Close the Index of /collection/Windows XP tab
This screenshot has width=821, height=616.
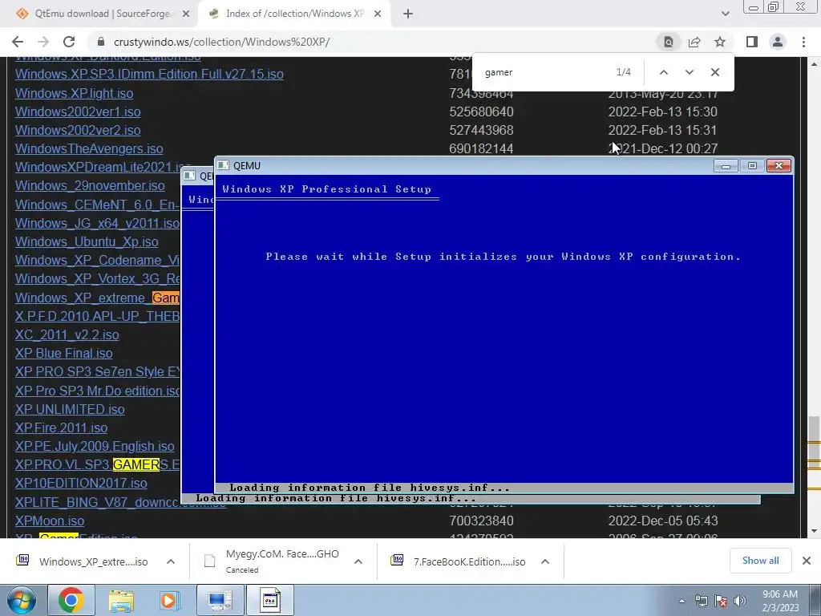click(378, 14)
